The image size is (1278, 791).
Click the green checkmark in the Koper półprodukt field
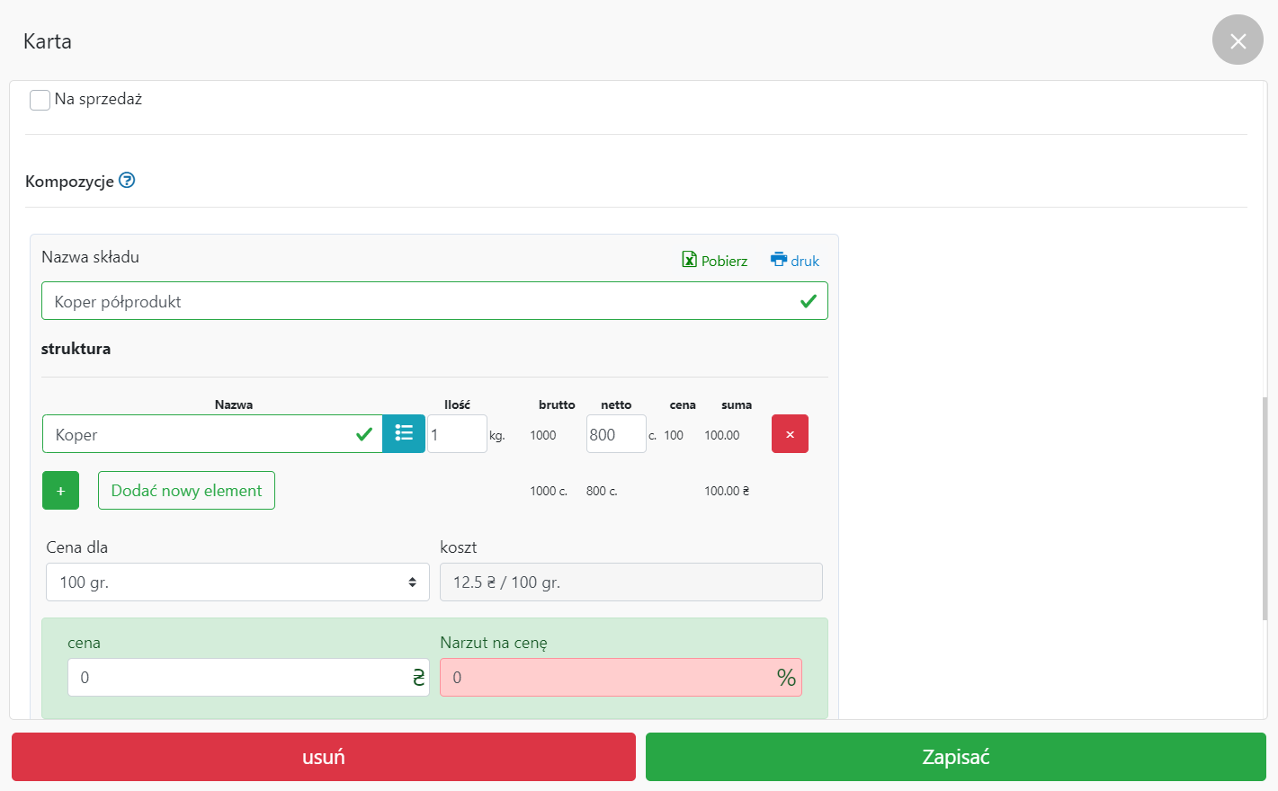pyautogui.click(x=808, y=301)
